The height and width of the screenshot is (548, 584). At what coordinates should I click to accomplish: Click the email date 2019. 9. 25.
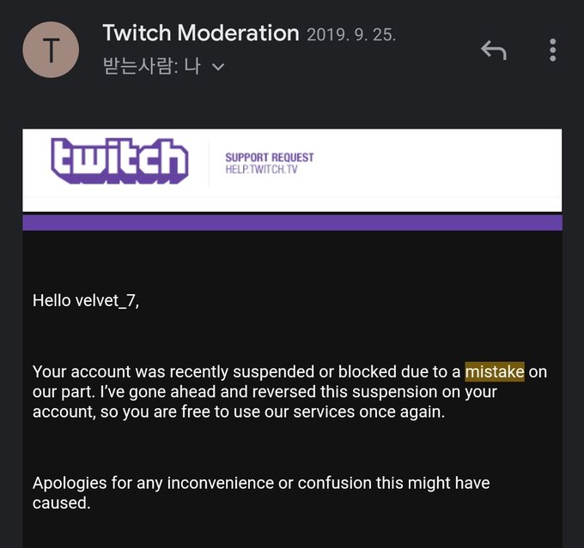coord(351,36)
